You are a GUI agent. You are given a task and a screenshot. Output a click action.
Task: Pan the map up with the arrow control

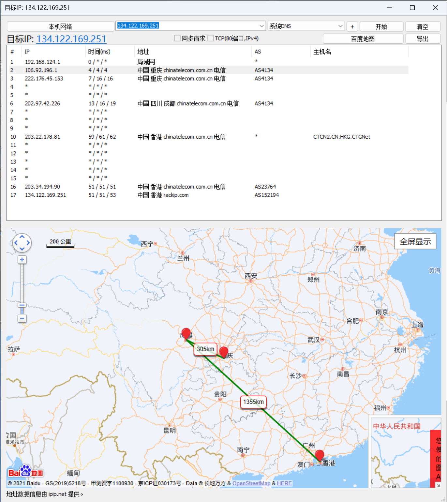tap(22, 237)
